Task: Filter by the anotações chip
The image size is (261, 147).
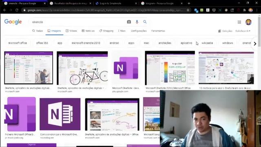Action: 165,43
